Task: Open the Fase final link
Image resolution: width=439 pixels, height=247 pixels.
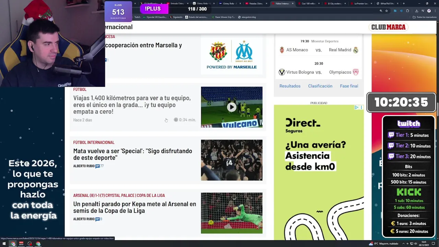Action: [349, 86]
